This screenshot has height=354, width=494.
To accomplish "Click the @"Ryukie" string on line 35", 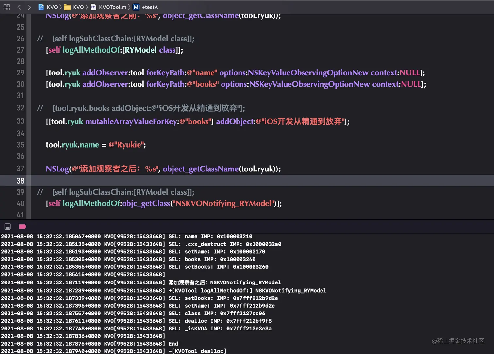I will [x=126, y=145].
